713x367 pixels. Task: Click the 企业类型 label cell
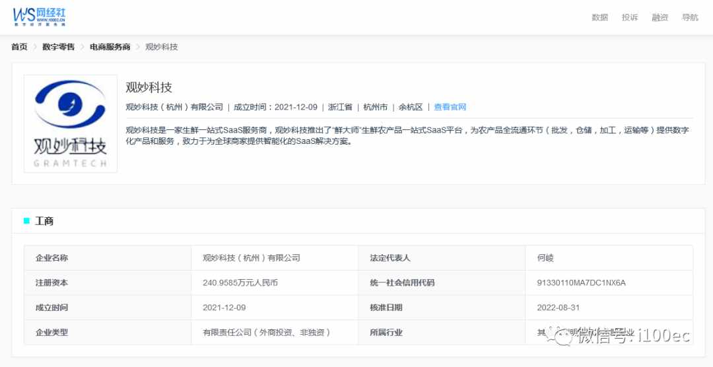click(108, 333)
